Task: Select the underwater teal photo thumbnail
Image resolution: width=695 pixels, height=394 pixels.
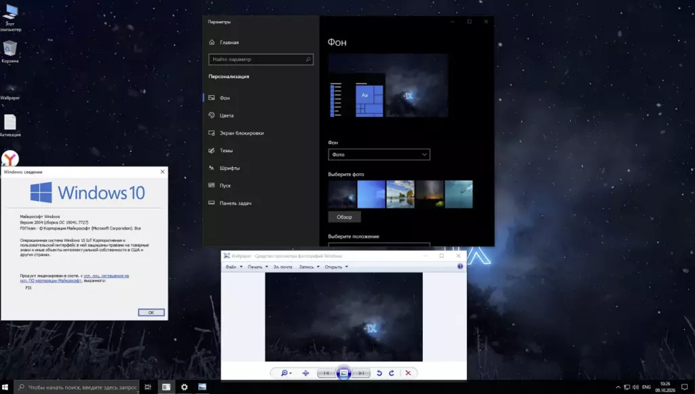Action: point(459,194)
